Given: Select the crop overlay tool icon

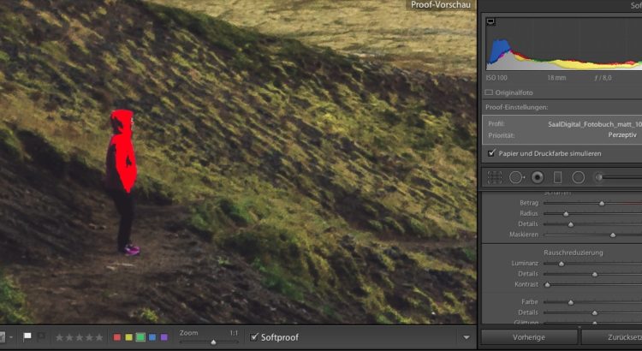Looking at the screenshot, I should 494,177.
